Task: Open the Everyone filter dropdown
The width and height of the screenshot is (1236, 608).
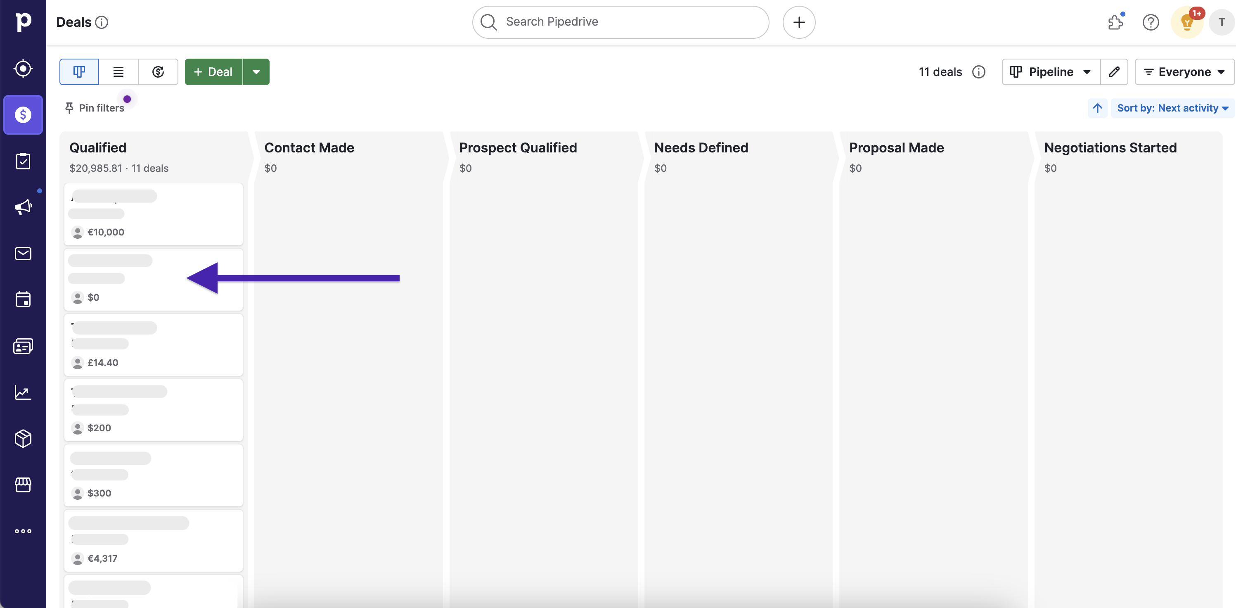Action: [1184, 72]
